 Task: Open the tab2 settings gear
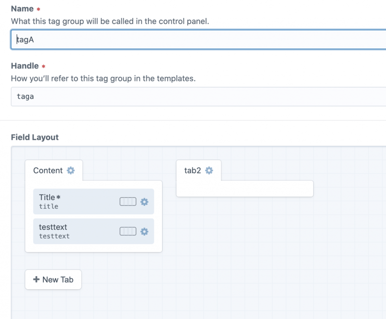coord(209,170)
